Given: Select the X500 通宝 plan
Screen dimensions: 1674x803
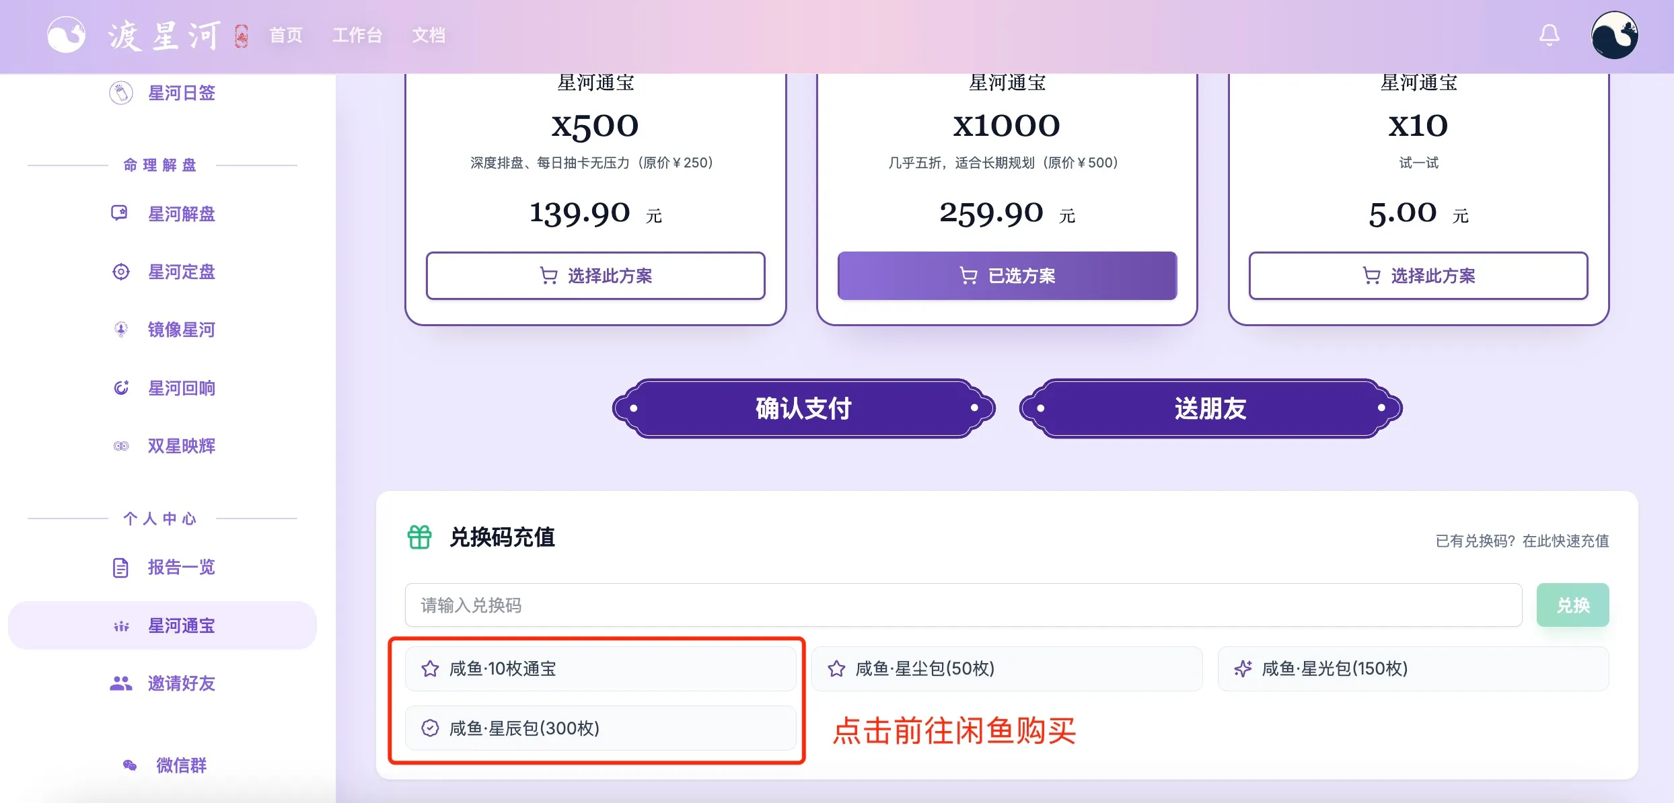Looking at the screenshot, I should pos(595,276).
